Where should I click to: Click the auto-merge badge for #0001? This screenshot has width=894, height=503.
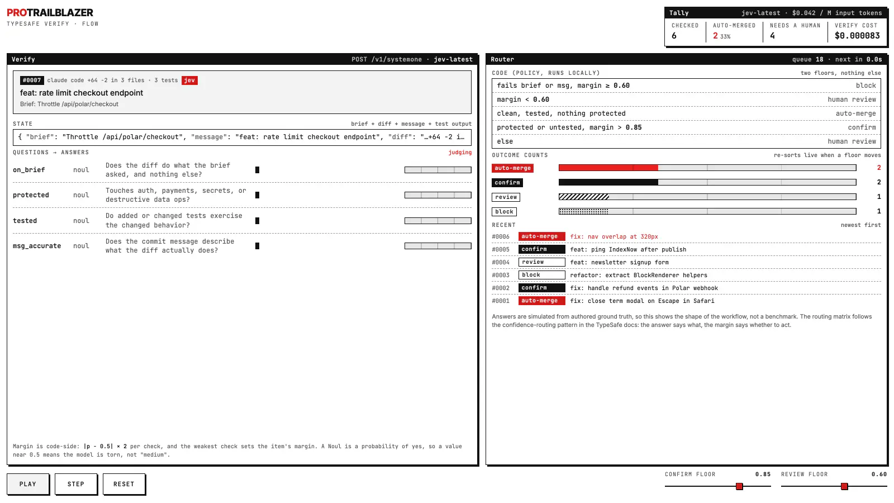[542, 301]
